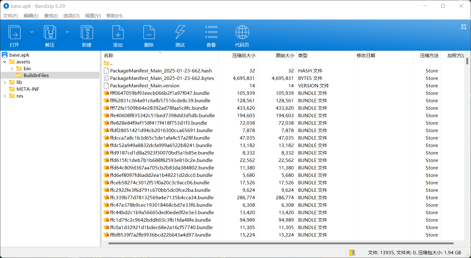Collapse the assets folder in the tree
The width and height of the screenshot is (471, 258).
pyautogui.click(x=5, y=62)
